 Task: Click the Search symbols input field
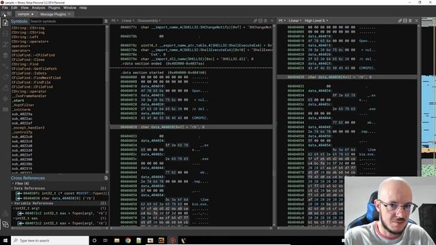coord(66,21)
